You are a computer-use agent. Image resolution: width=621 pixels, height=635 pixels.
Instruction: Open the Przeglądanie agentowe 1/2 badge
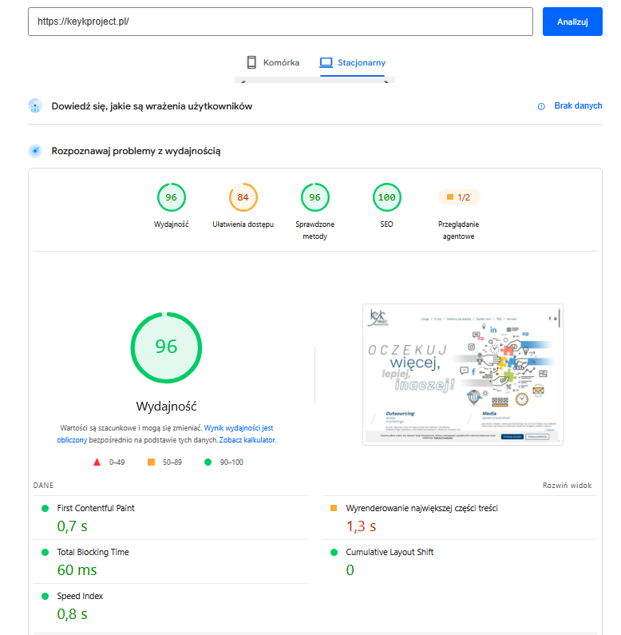click(459, 197)
